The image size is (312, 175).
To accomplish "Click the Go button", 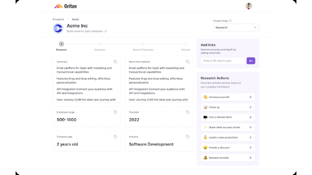I will pyautogui.click(x=251, y=61).
